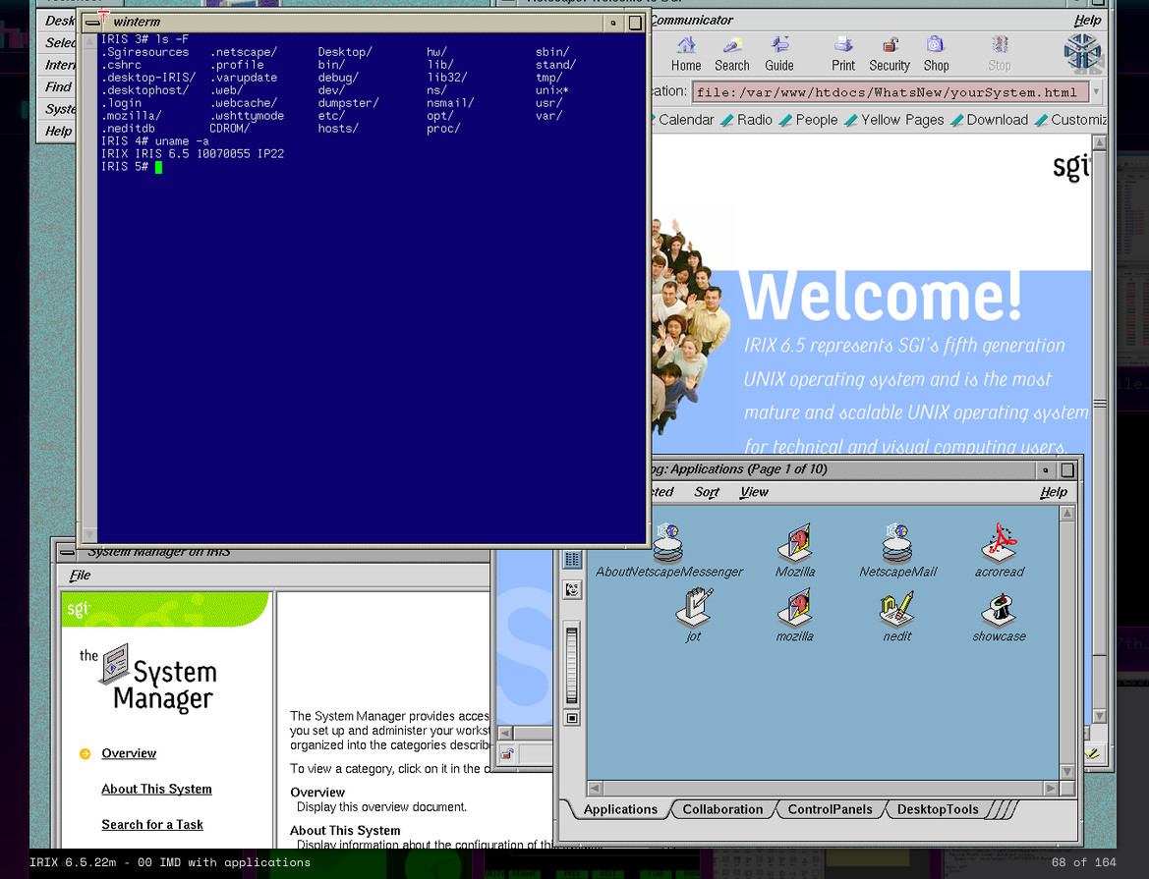Show more Icon Catalog tabs via the slashes
This screenshot has width=1149, height=879.
[x=1003, y=809]
